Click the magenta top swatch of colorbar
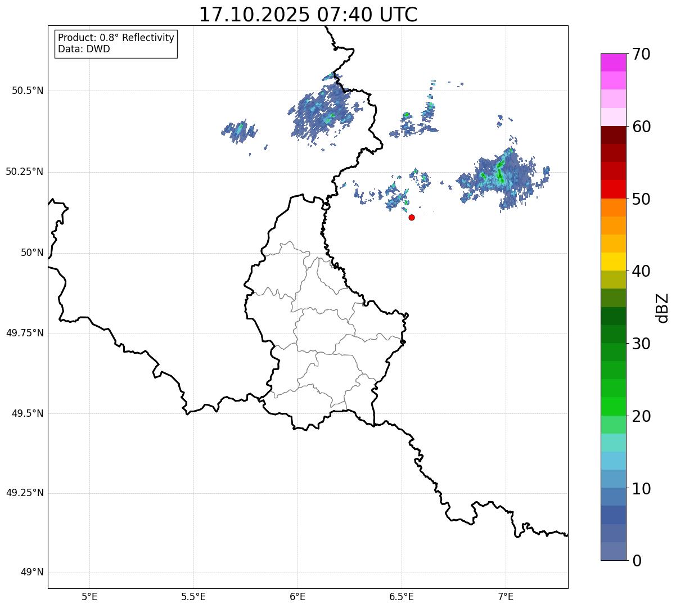The image size is (676, 608). (614, 62)
